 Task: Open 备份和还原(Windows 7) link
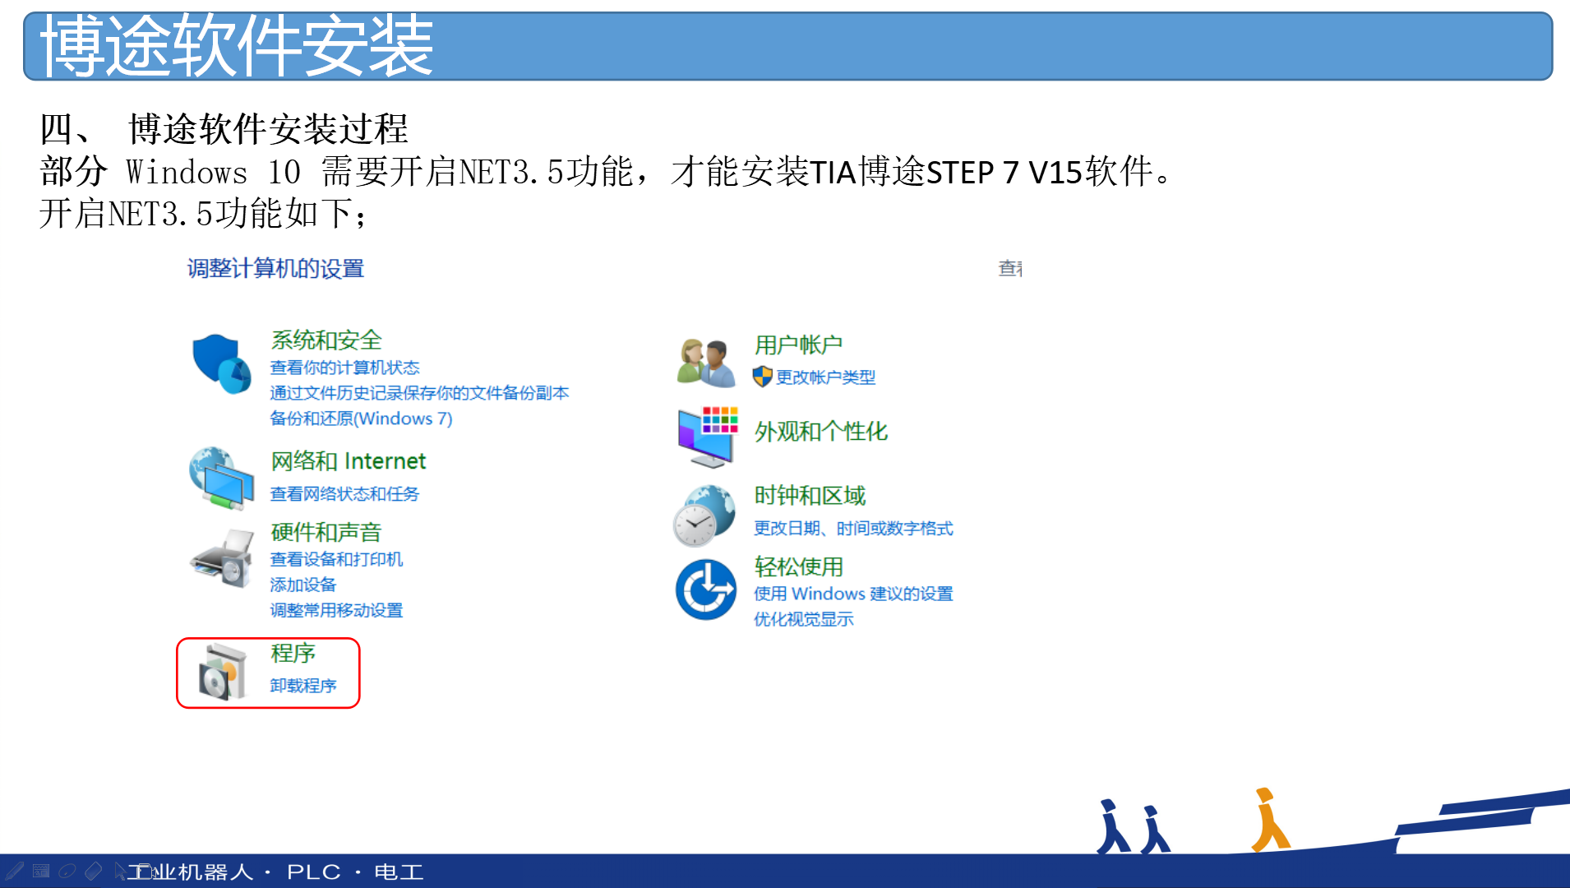pyautogui.click(x=361, y=419)
